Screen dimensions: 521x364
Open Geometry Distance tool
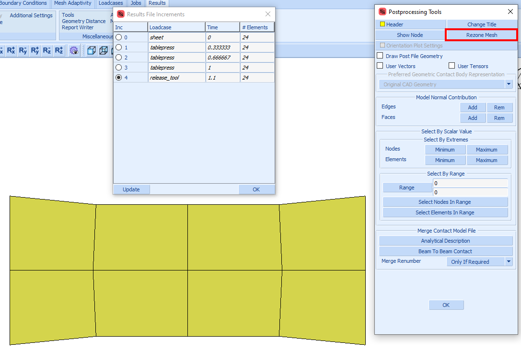[84, 21]
